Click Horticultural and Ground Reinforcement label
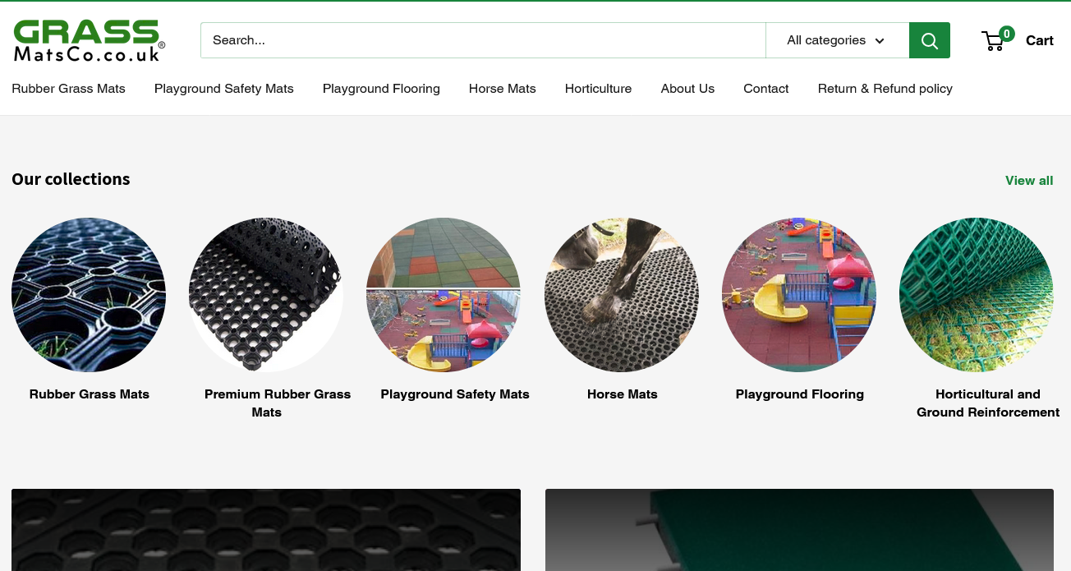The image size is (1071, 571). (x=988, y=403)
